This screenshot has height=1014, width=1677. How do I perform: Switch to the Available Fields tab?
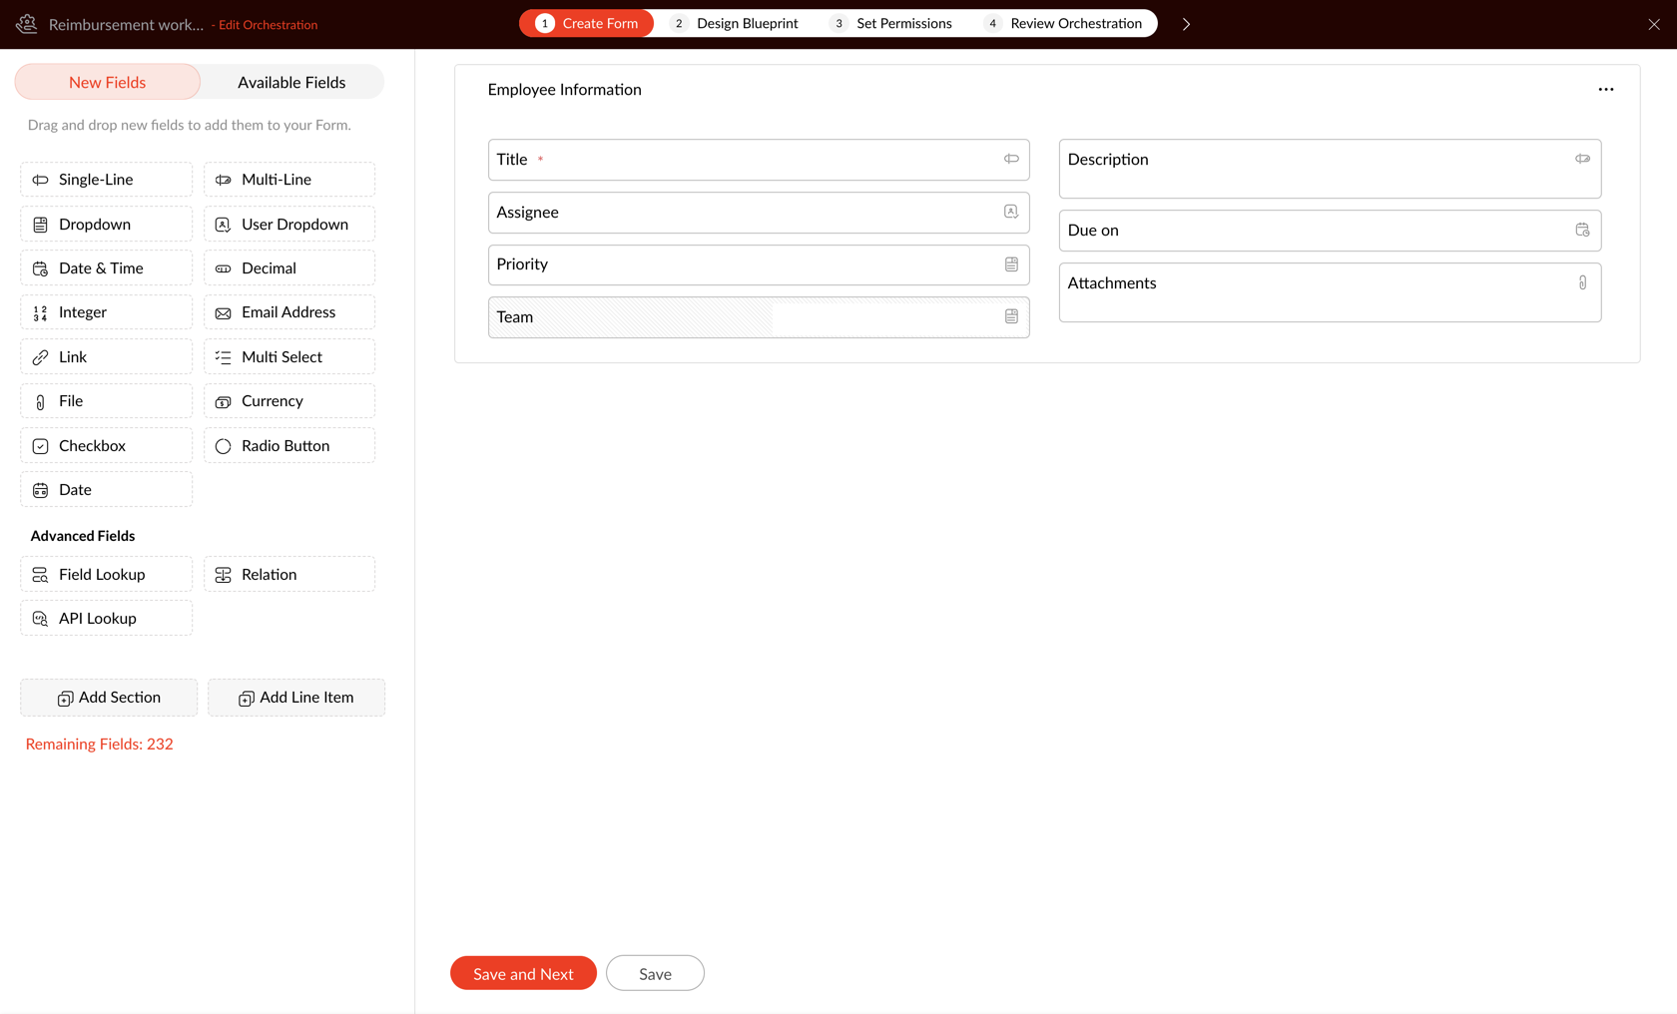click(x=291, y=82)
